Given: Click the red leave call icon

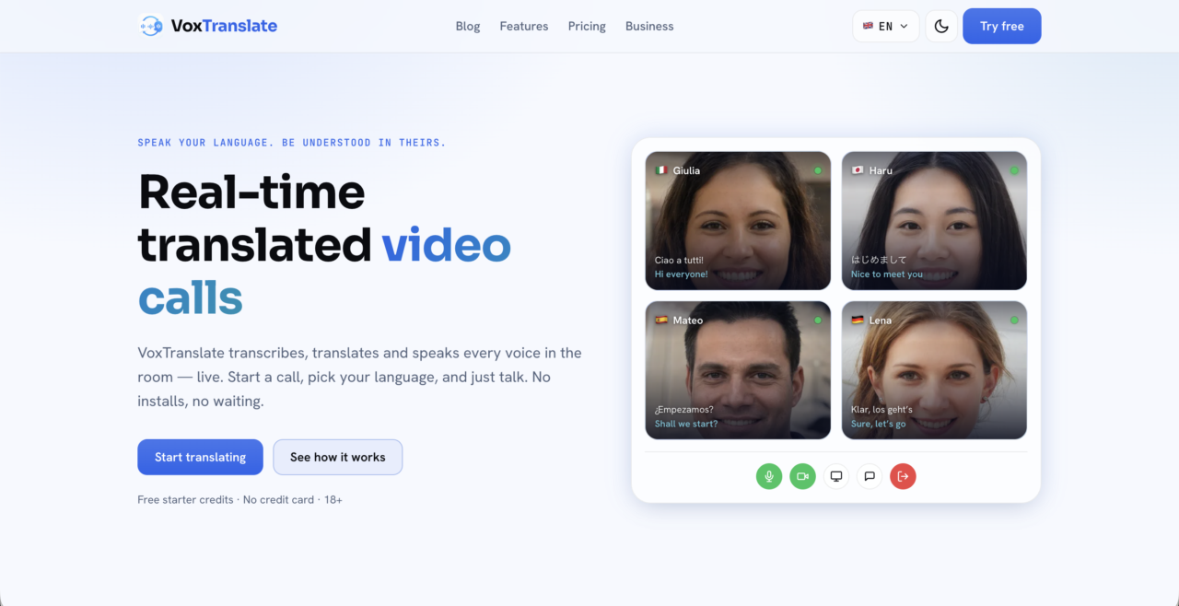Looking at the screenshot, I should pos(903,476).
